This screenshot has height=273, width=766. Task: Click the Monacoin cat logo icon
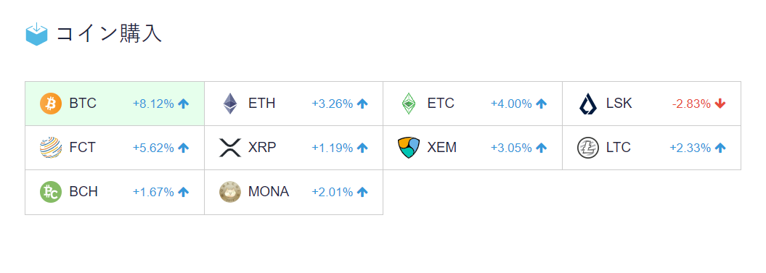click(x=230, y=192)
